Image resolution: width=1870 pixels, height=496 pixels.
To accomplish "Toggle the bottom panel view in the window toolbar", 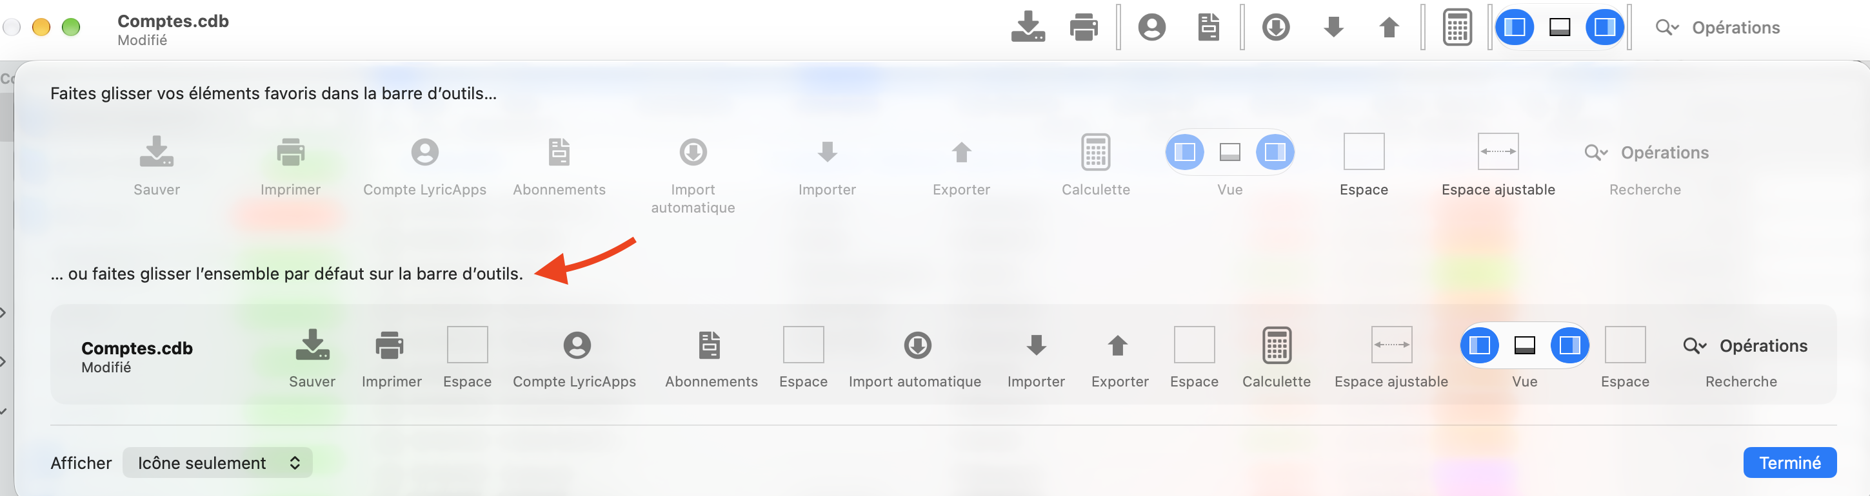I will pyautogui.click(x=1559, y=27).
